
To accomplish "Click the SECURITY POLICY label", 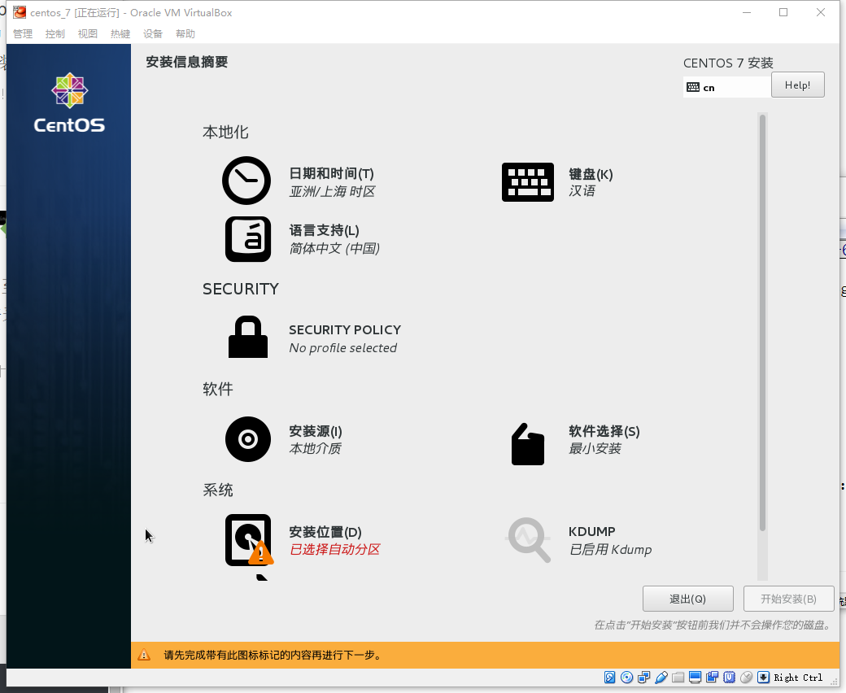I will (x=345, y=330).
